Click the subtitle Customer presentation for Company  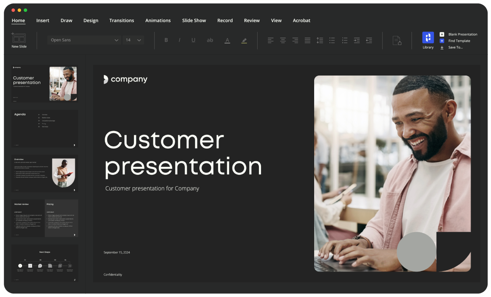(x=152, y=188)
